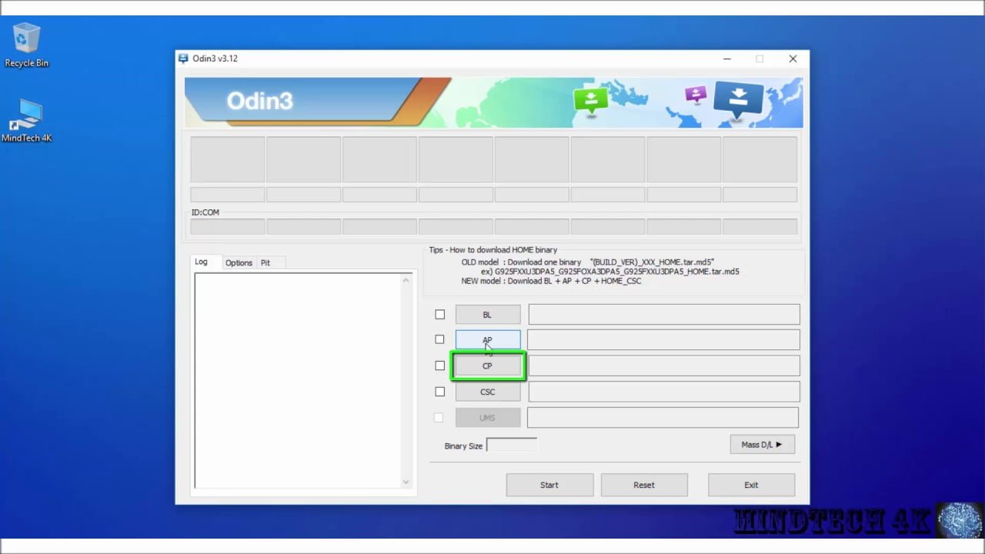Click the AP file button
The width and height of the screenshot is (985, 554).
point(487,339)
